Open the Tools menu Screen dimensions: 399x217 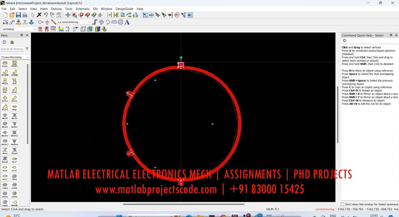pos(69,9)
